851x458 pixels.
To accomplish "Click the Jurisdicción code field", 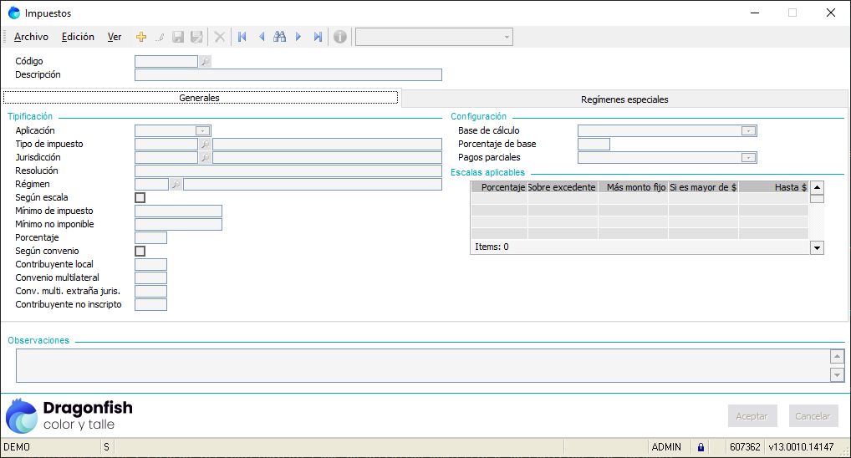I will (166, 157).
